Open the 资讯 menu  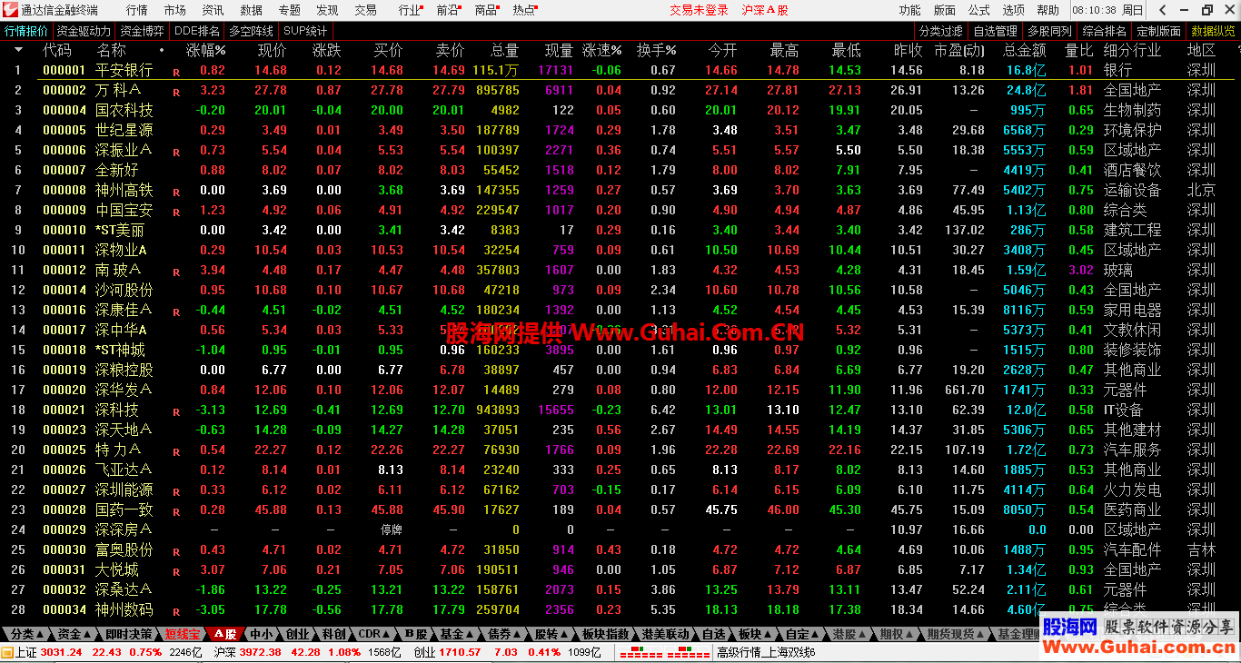[x=213, y=10]
